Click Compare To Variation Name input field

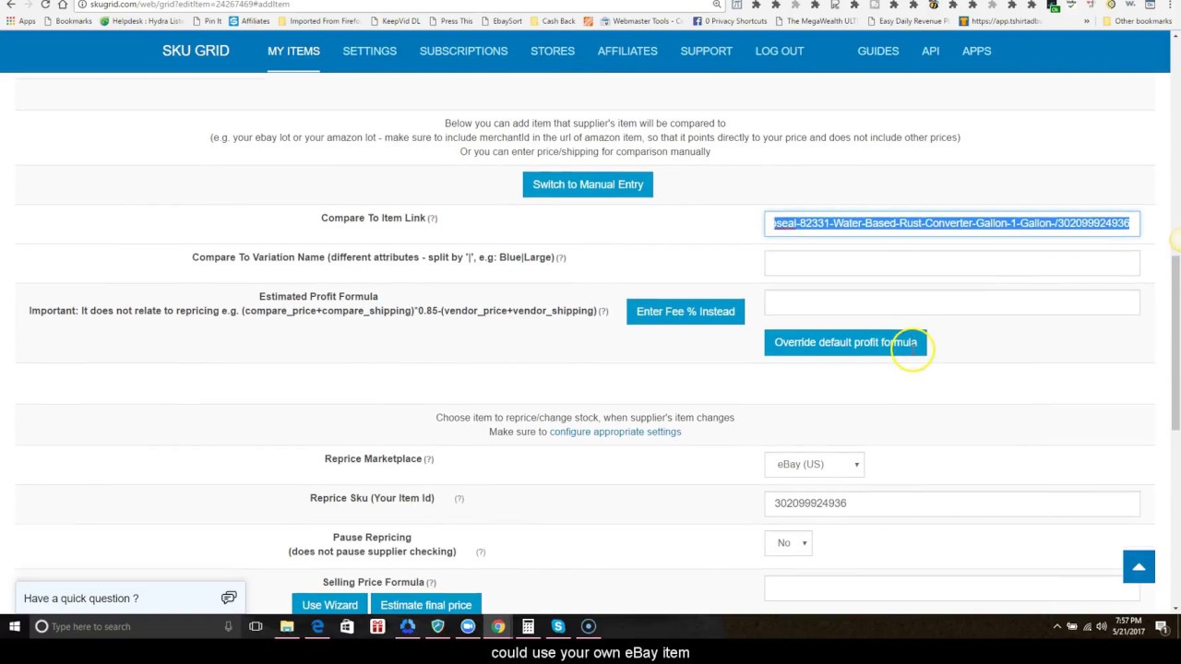[951, 263]
